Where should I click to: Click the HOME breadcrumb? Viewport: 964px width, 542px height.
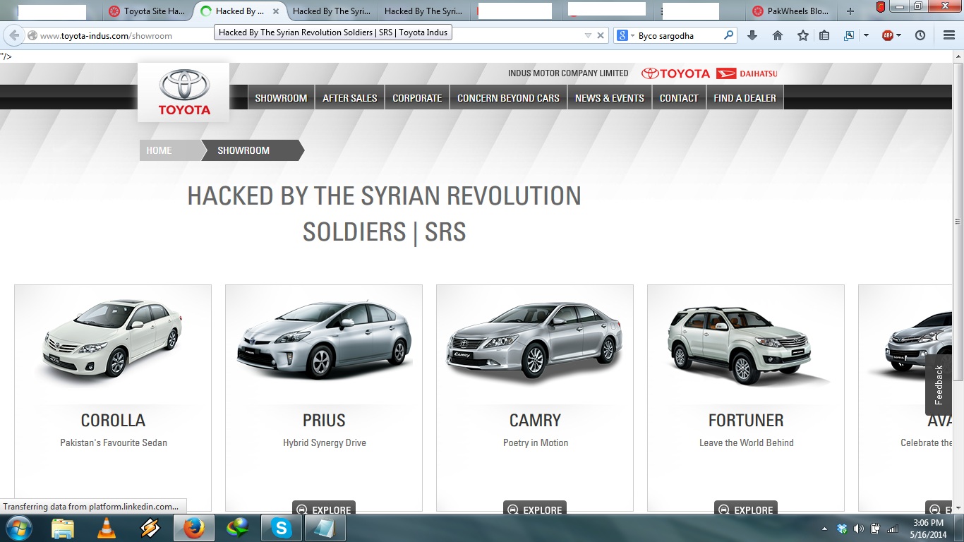(169, 150)
